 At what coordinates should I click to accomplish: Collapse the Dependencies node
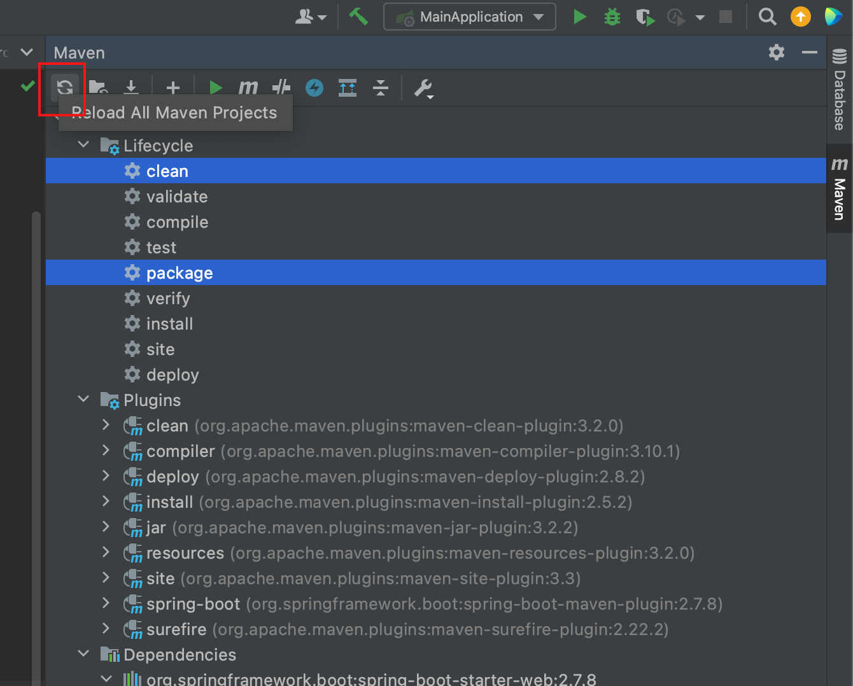pos(83,654)
